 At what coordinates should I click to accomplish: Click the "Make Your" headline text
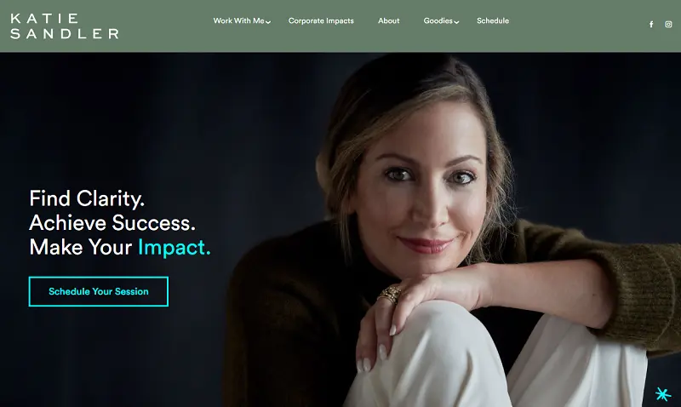tap(80, 247)
